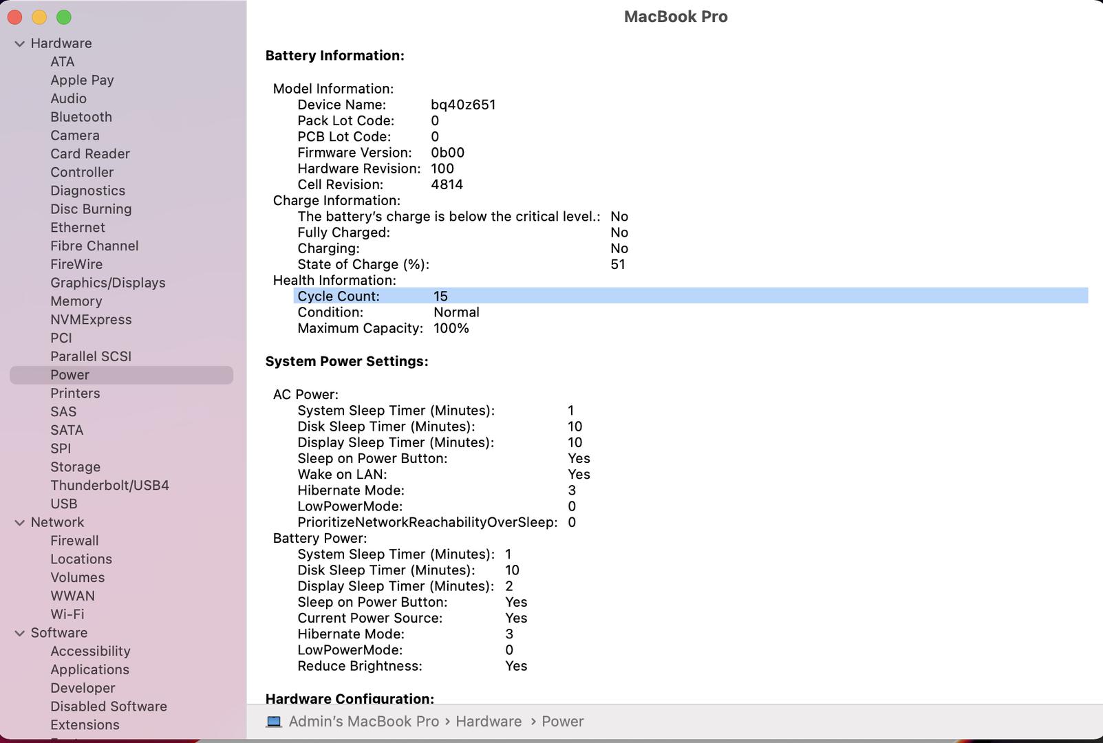Collapse the Network section chevron

tap(19, 523)
